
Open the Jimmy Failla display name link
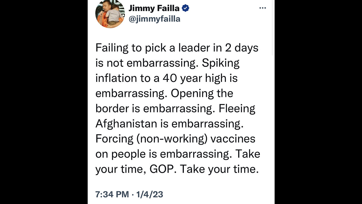click(x=154, y=8)
